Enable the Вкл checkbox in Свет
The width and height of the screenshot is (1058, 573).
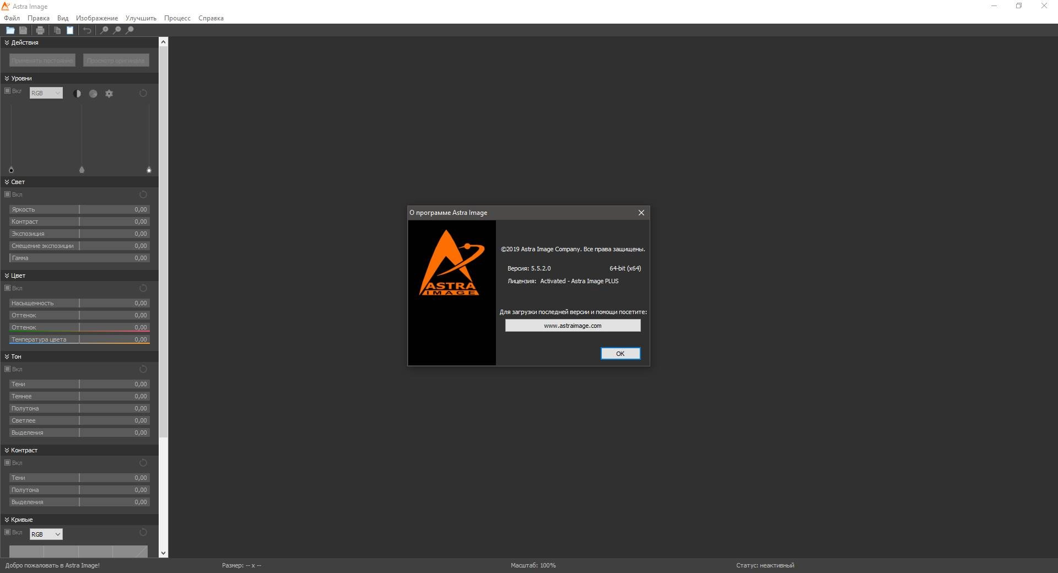pyautogui.click(x=7, y=194)
